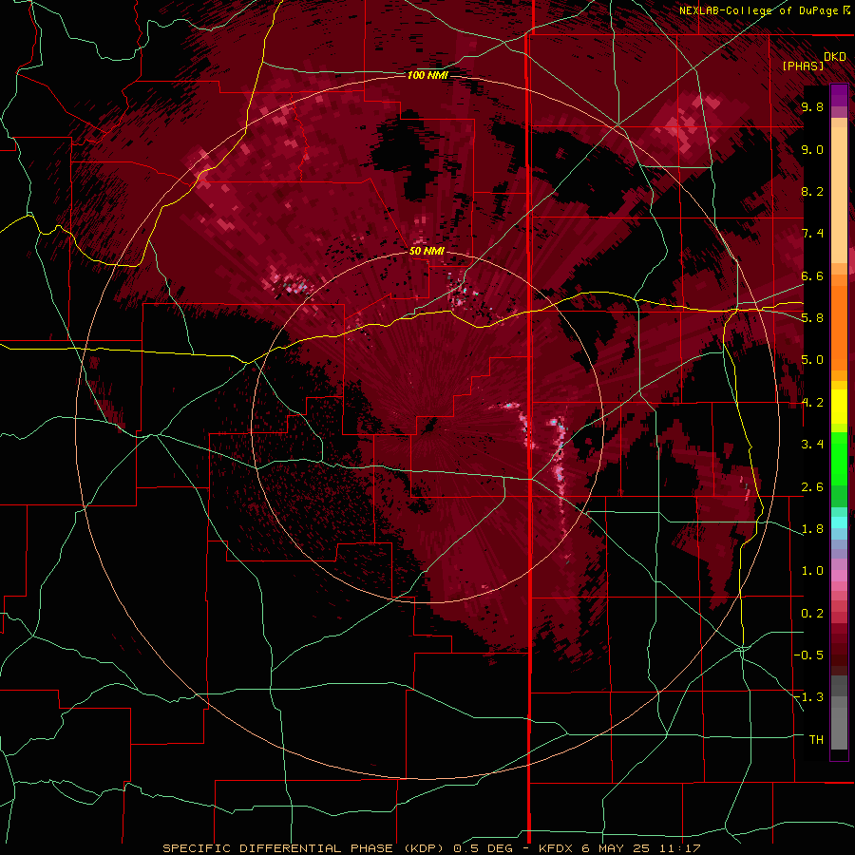Click the 1.0 scale value label
The width and height of the screenshot is (855, 855).
pos(812,571)
